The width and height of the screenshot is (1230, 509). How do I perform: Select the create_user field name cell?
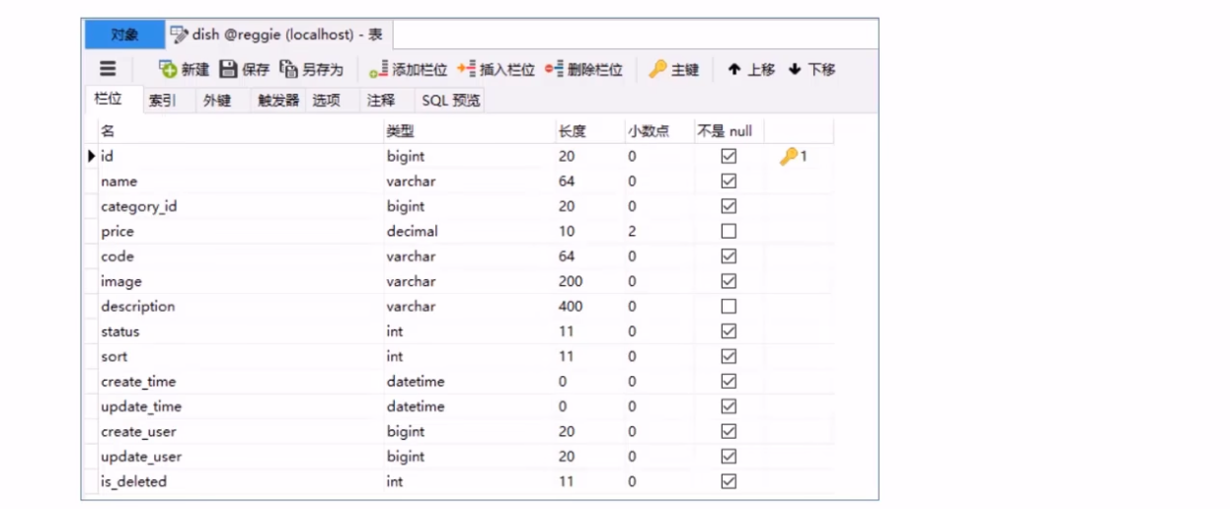pos(240,431)
